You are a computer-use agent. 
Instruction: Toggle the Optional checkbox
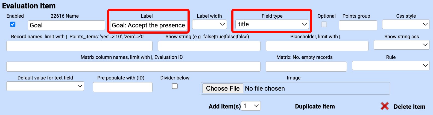coord(324,24)
